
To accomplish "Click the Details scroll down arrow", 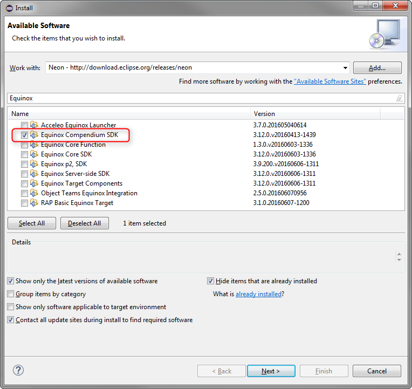I will click(399, 260).
